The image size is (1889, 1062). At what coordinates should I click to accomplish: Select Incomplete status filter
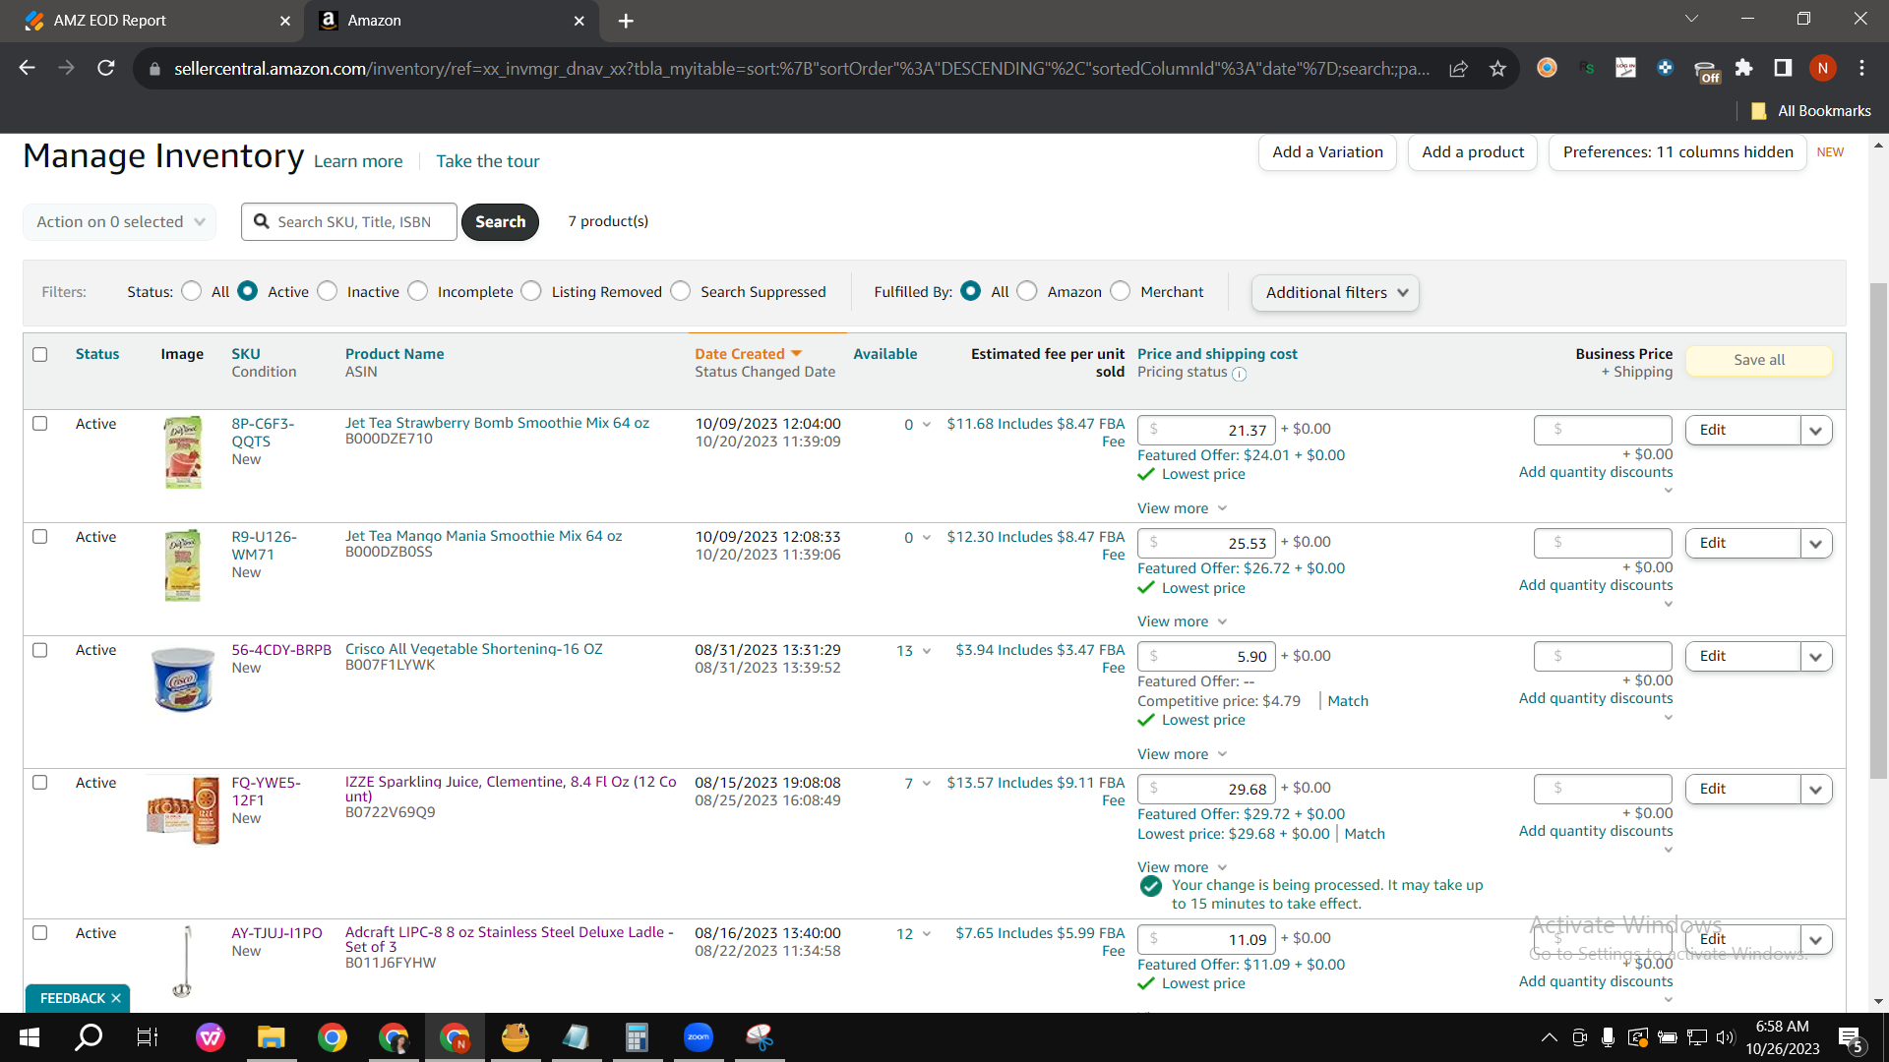point(418,291)
